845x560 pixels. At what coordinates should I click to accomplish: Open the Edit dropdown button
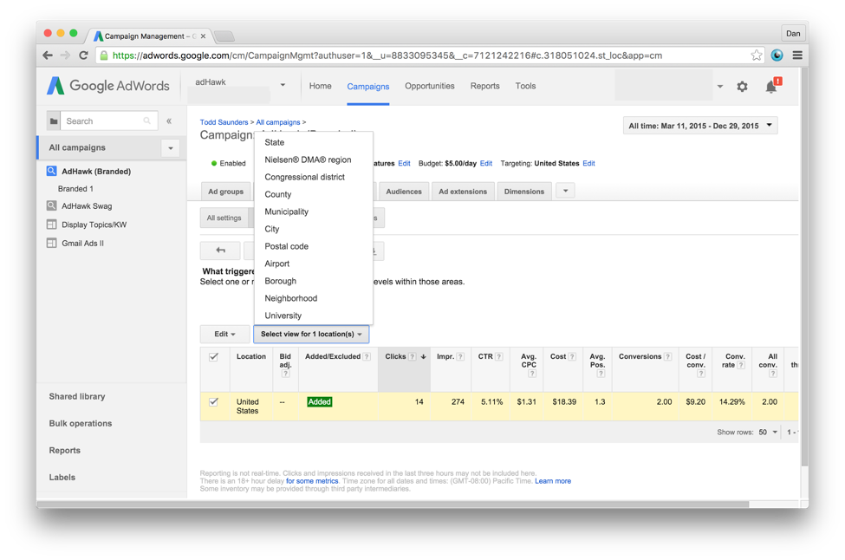pos(224,334)
